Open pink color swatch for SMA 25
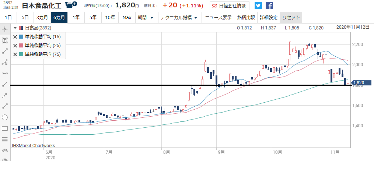Image resolution: width=374 pixels, height=170 pixels. point(21,46)
